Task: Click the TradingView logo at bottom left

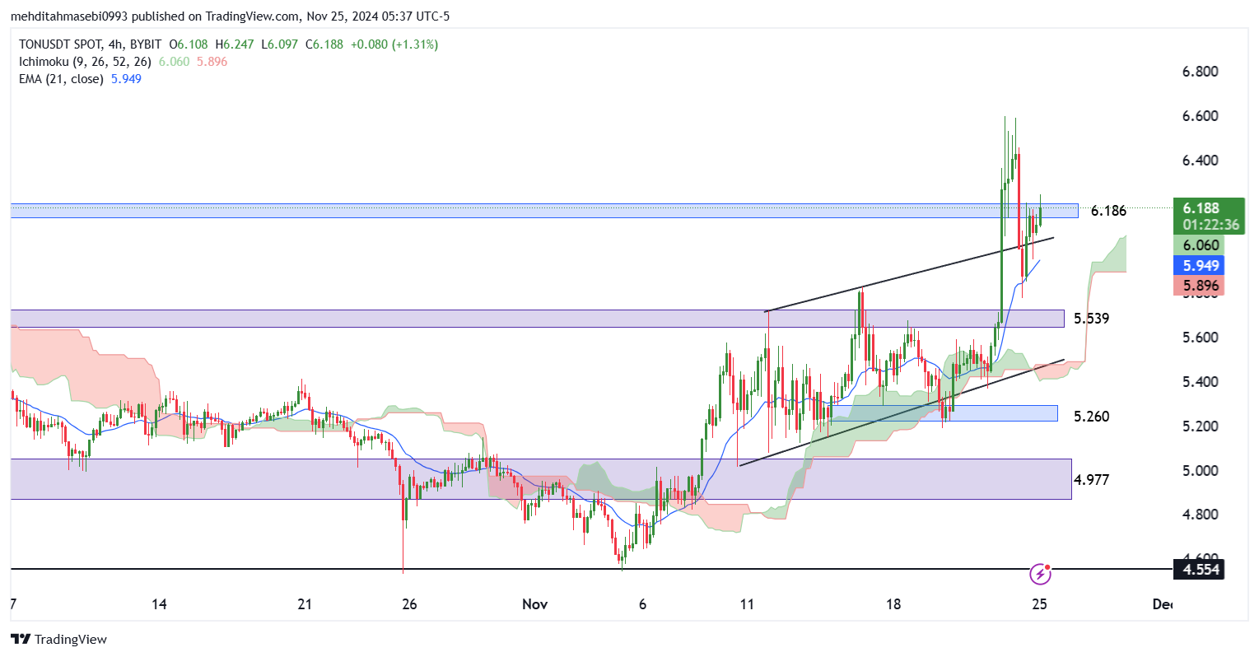Action: (x=58, y=639)
